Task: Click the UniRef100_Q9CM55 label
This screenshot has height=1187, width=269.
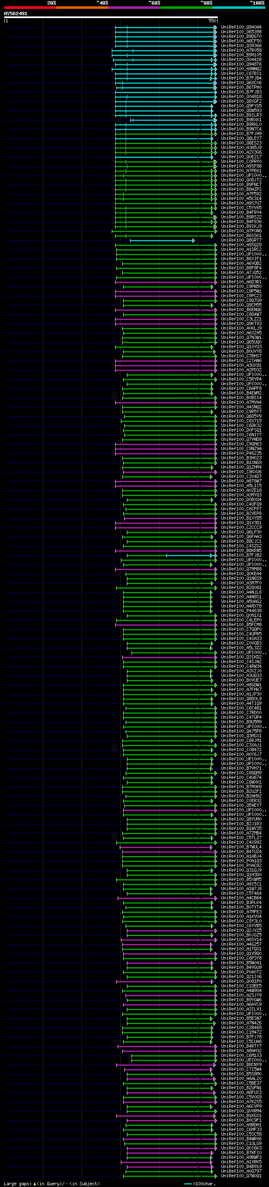Action: pos(241,305)
